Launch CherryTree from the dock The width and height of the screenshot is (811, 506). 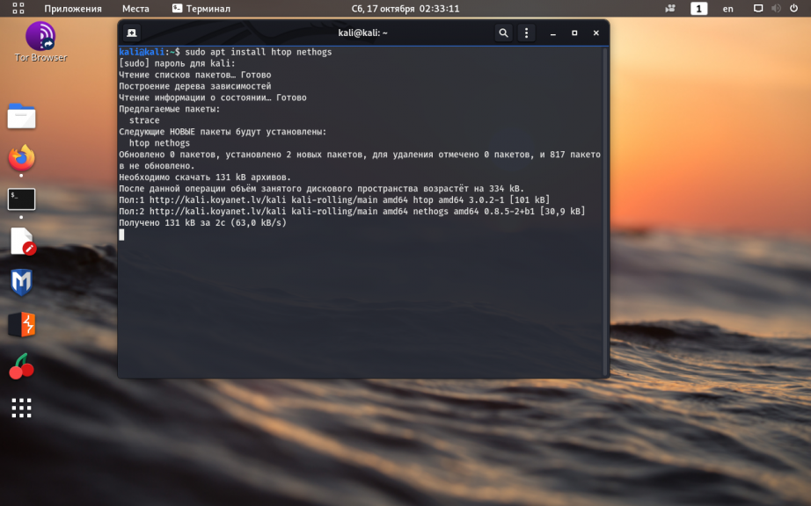21,366
